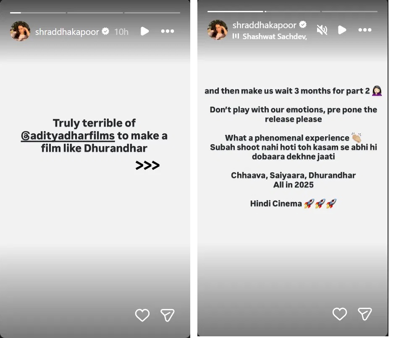Play the left story
This screenshot has width=404, height=338.
[x=145, y=31]
